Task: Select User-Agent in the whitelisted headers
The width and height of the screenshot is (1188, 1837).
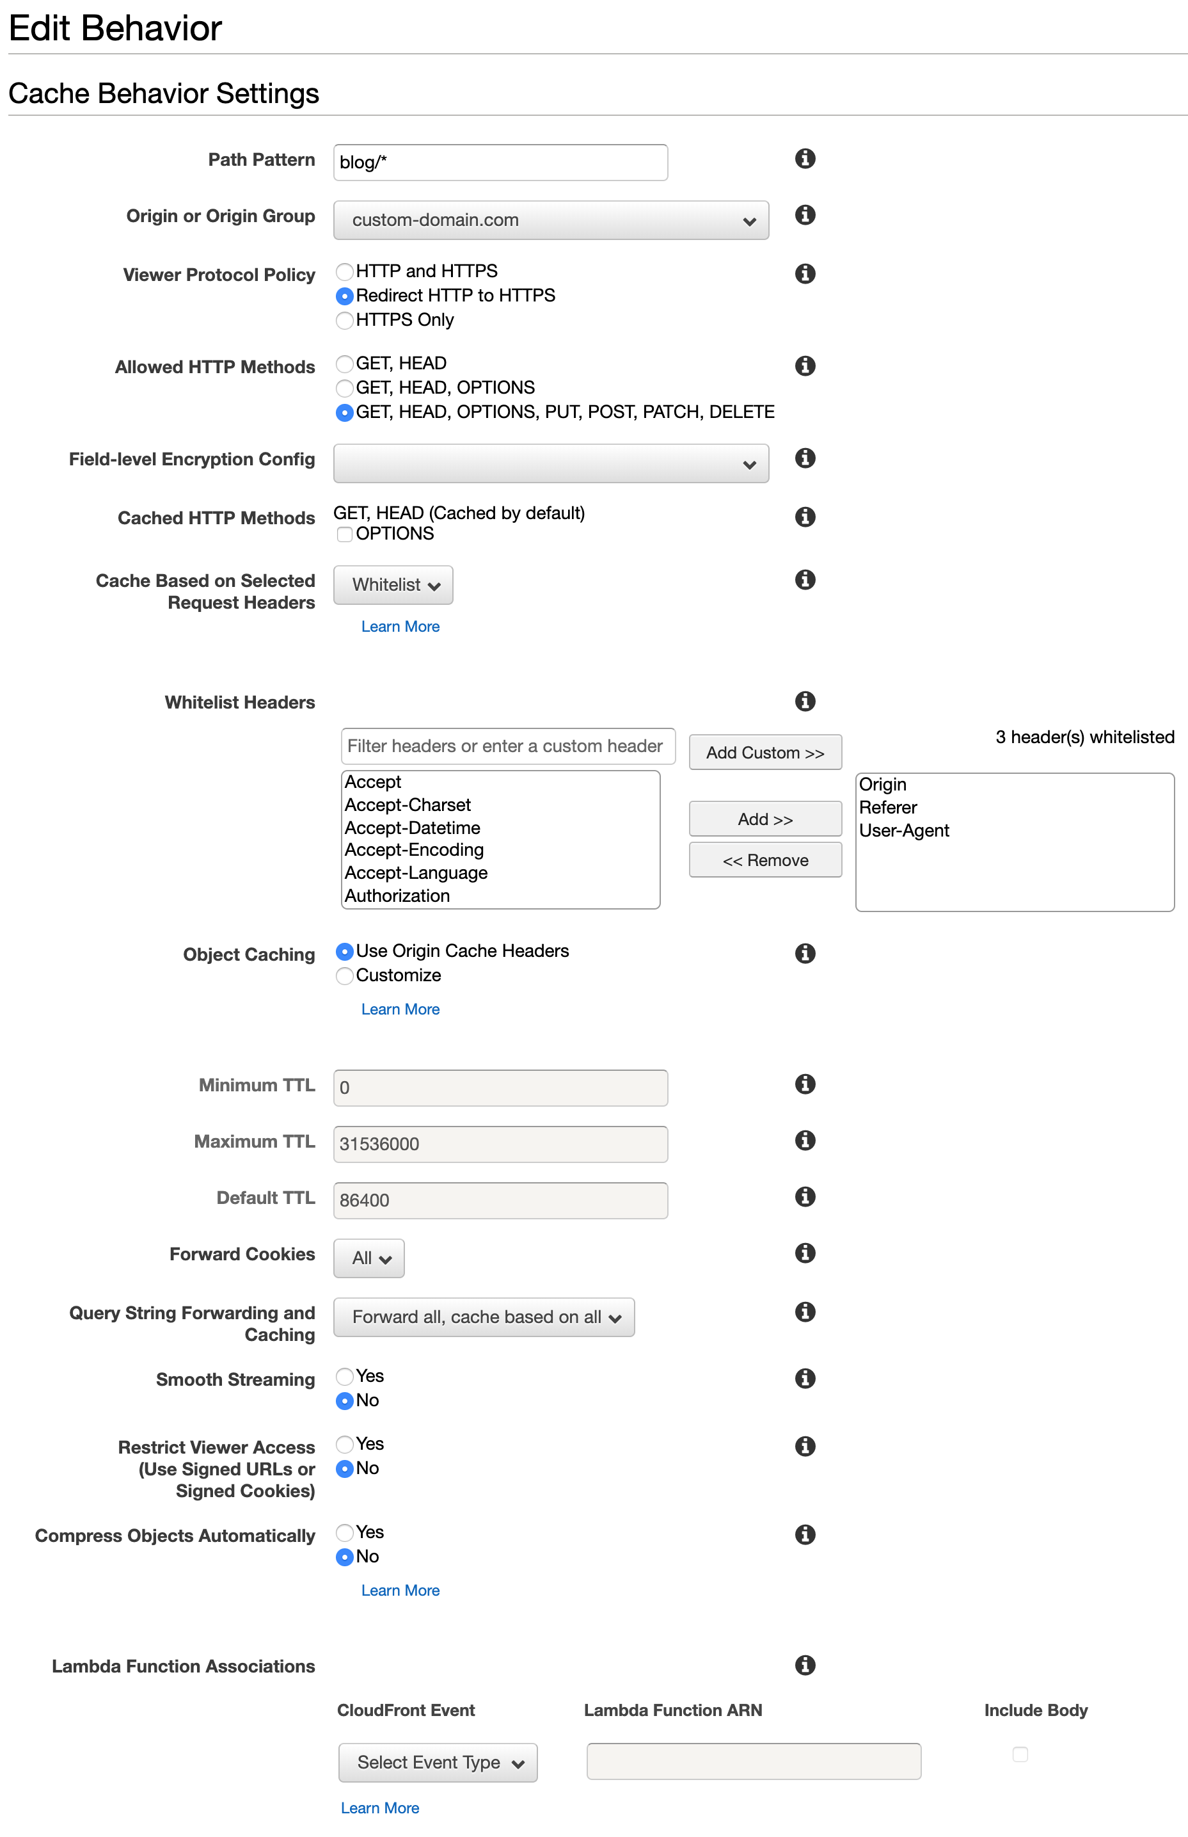Action: 904,831
